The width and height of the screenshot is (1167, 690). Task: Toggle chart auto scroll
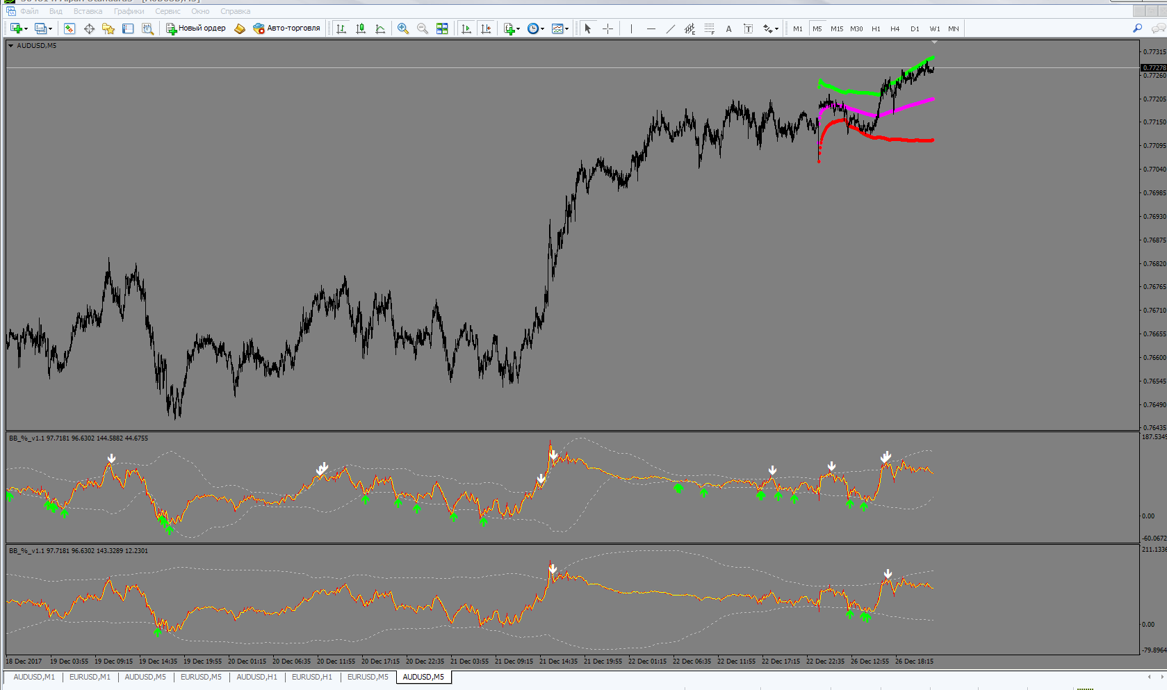tap(466, 28)
